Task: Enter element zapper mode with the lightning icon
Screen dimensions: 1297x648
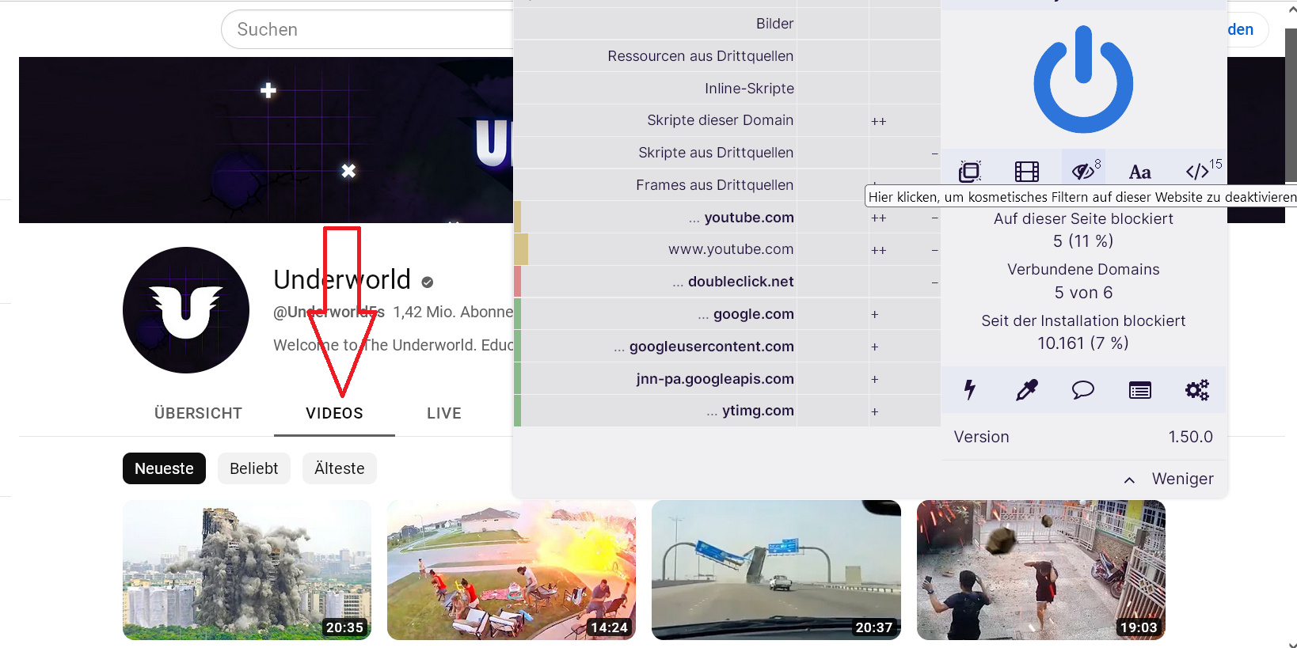Action: (x=970, y=389)
